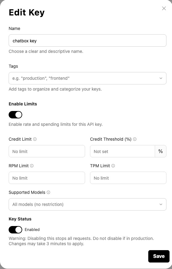Click the Enabled label next to Key Status
The height and width of the screenshot is (269, 172).
click(32, 229)
